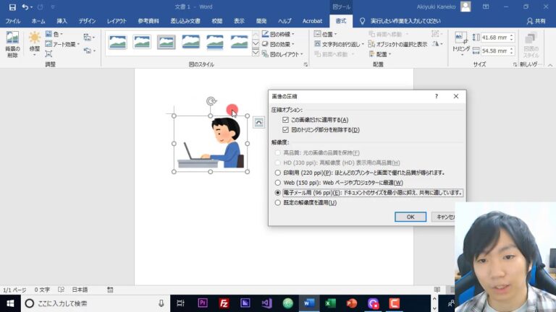Click the ? help icon in the dialog

(x=437, y=96)
